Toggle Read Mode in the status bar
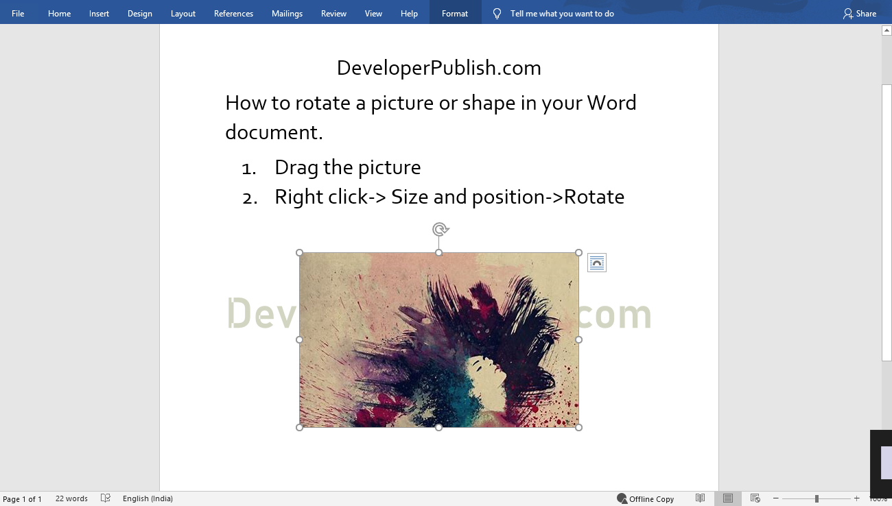The width and height of the screenshot is (892, 506). tap(700, 498)
